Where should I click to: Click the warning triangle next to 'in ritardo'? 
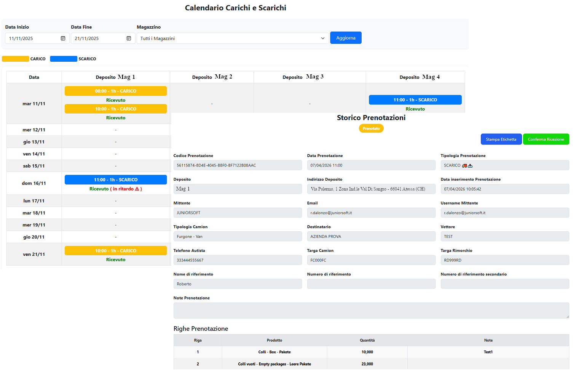click(x=137, y=189)
